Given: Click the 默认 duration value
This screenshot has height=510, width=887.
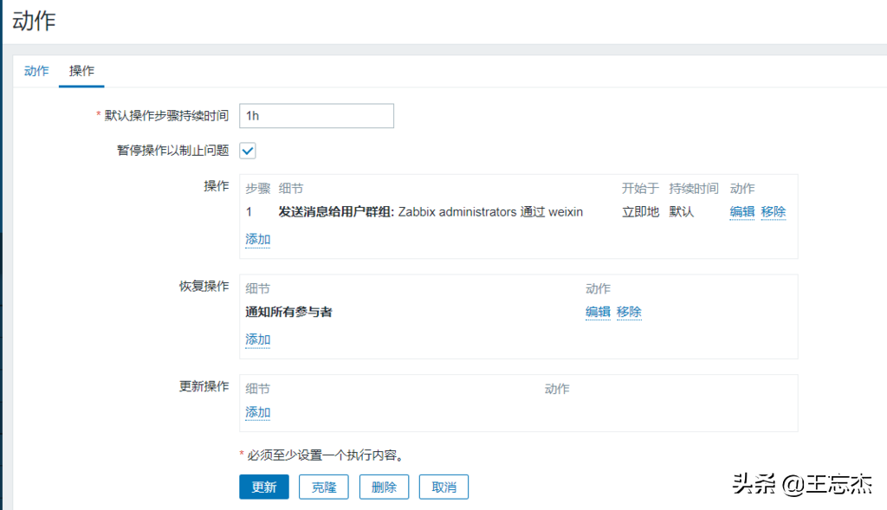Looking at the screenshot, I should pos(681,211).
